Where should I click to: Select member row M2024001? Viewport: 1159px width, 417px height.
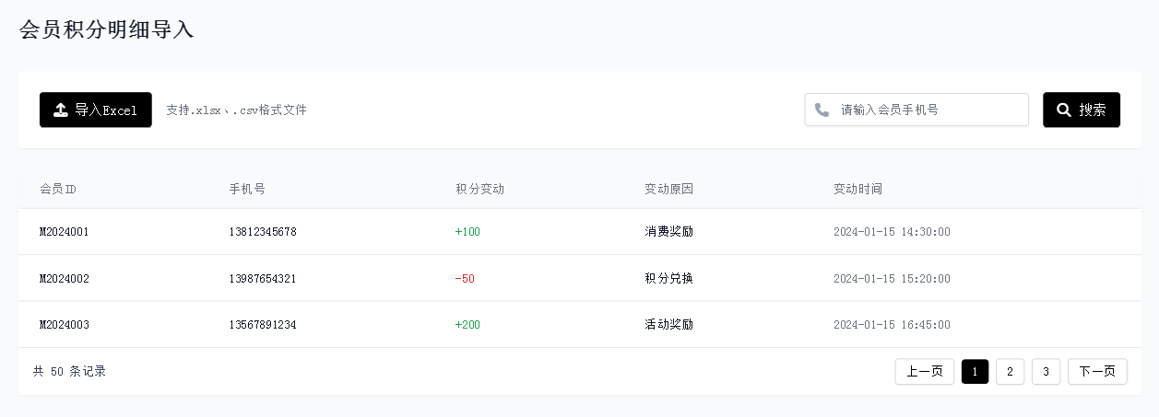pos(579,232)
